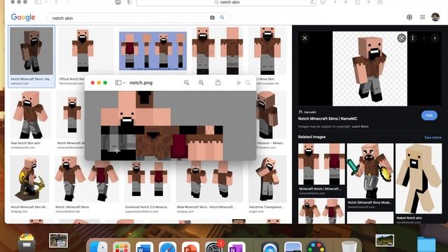Open blue-background Notch skin result image
This screenshot has height=252, width=448.
click(153, 51)
